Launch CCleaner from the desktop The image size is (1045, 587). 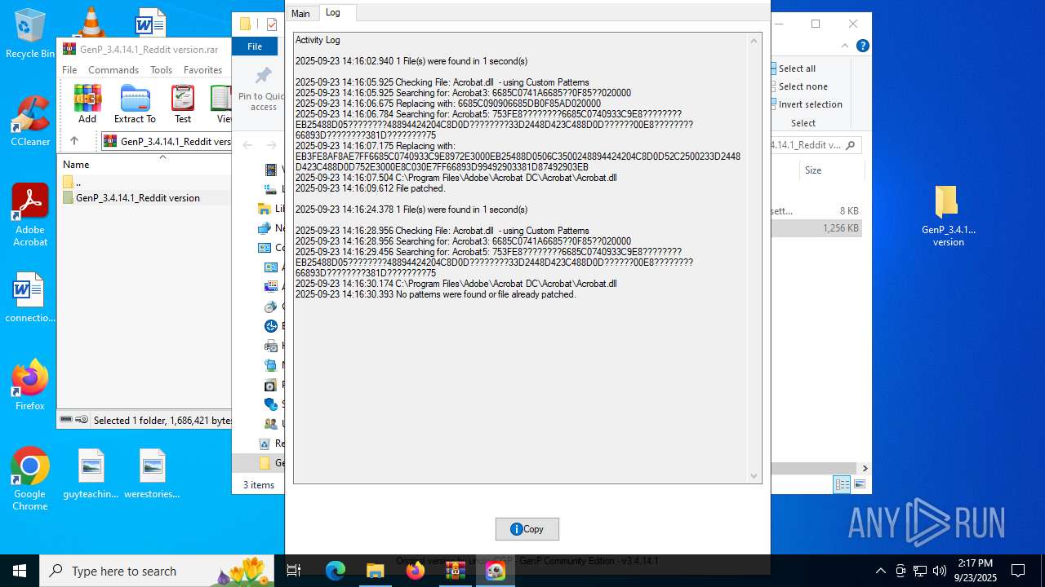(30, 121)
